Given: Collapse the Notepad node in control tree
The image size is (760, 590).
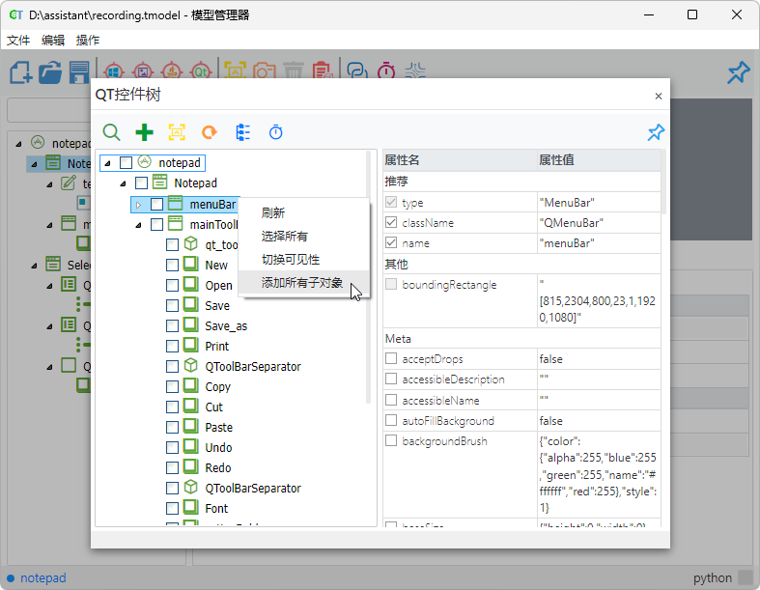Looking at the screenshot, I should 123,183.
